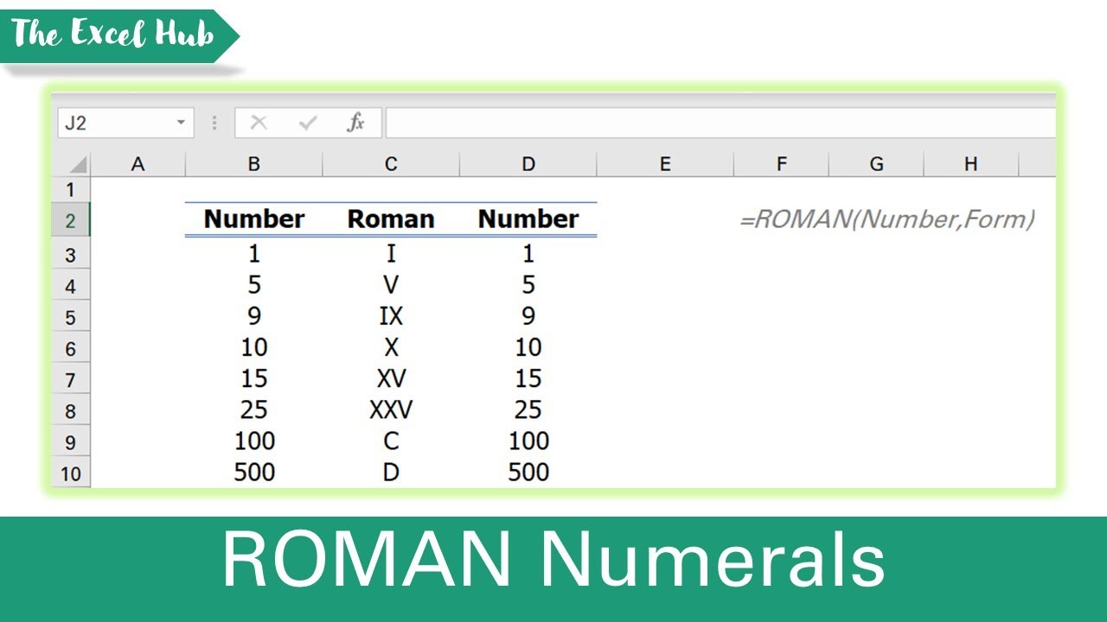Viewport: 1107px width, 622px height.
Task: Click the 'Number' header in column B
Action: click(253, 219)
